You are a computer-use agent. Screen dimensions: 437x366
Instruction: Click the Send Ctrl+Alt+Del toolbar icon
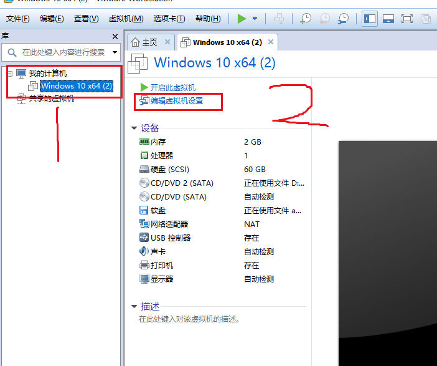tap(279, 19)
